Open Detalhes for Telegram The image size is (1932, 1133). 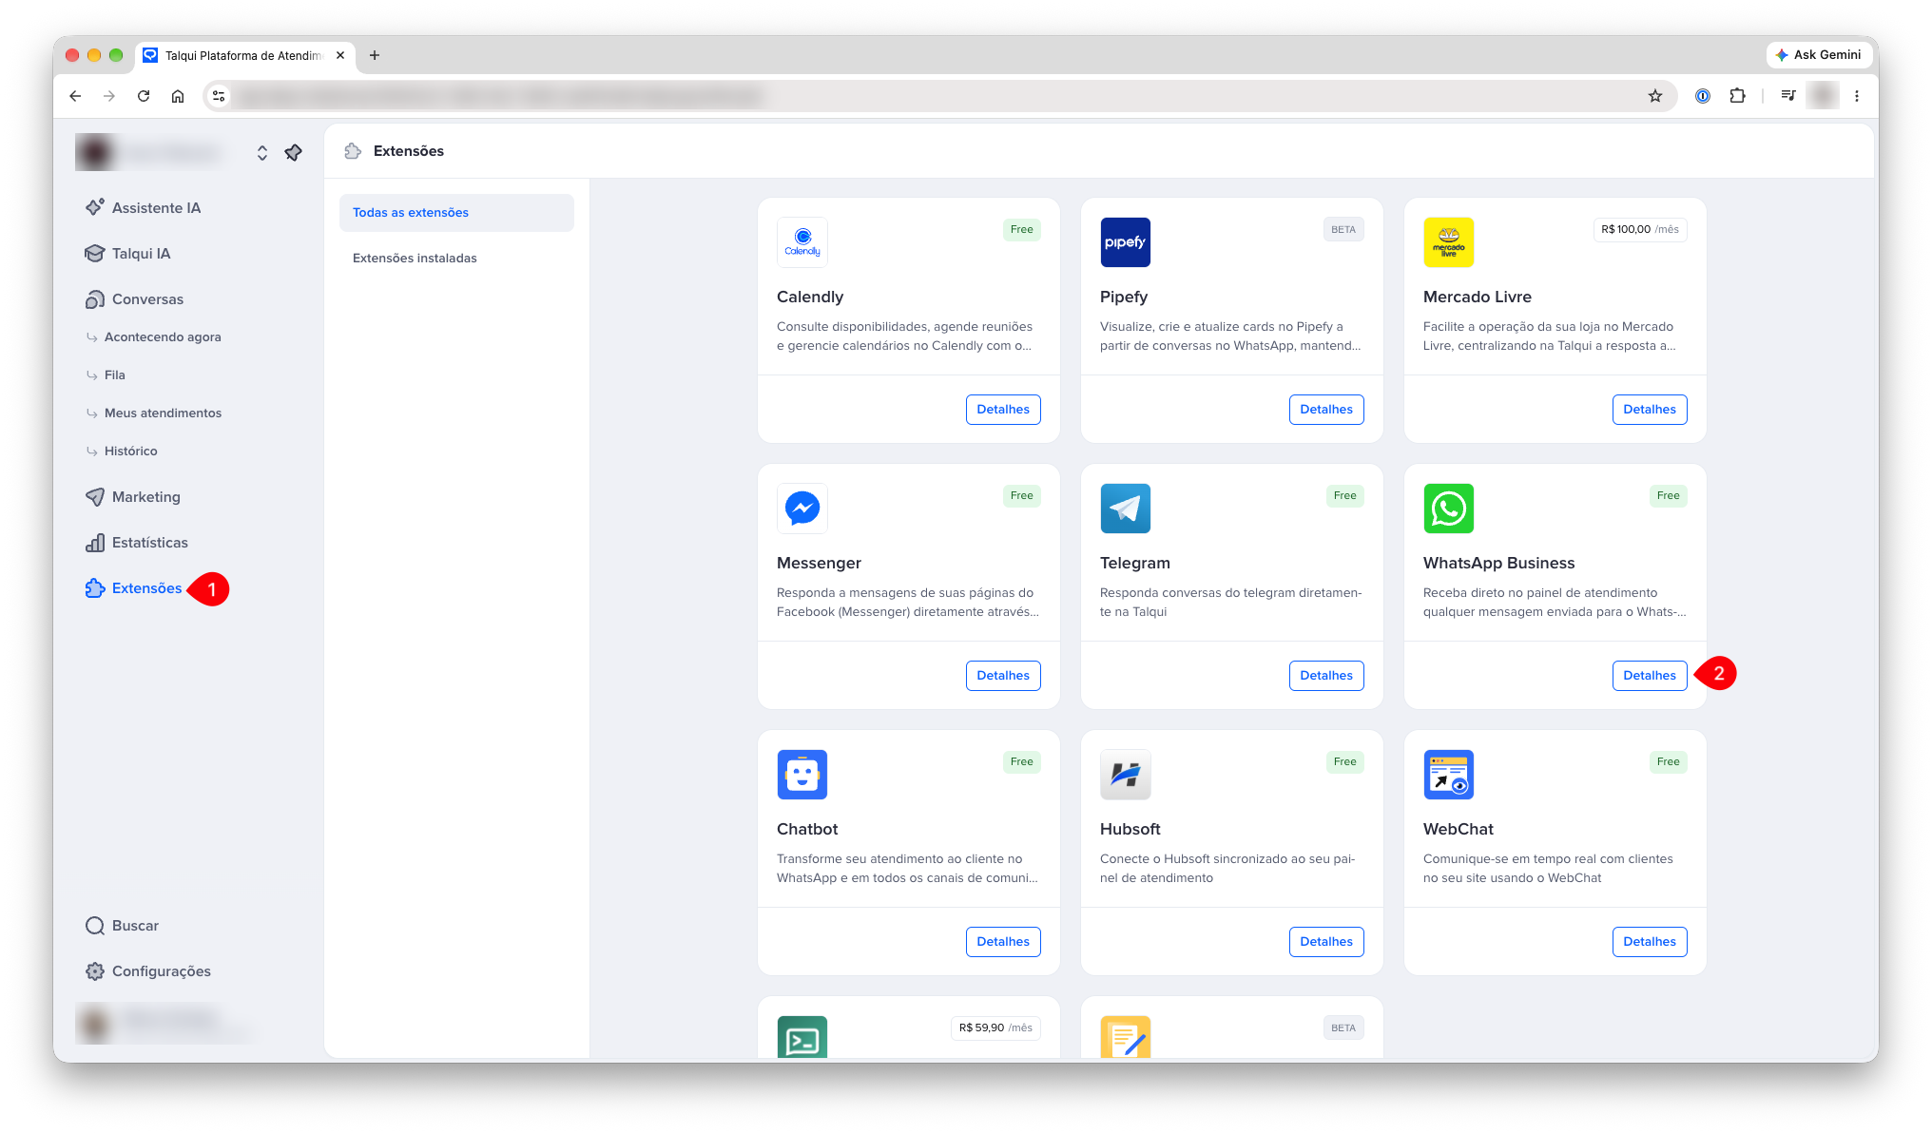(1326, 675)
